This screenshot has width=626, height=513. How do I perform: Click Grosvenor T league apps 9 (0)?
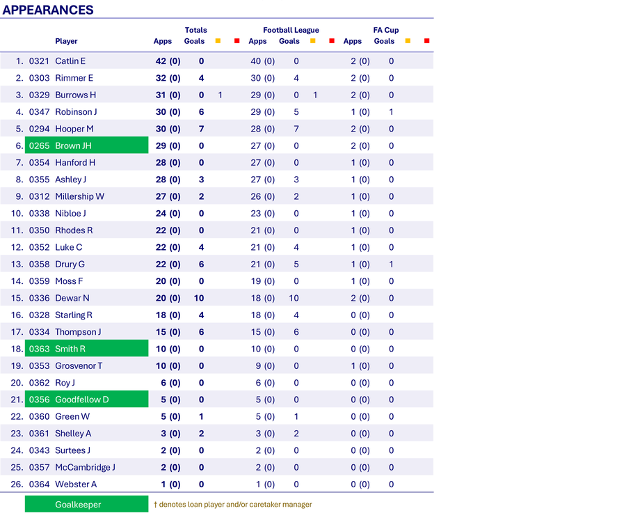pyautogui.click(x=266, y=365)
